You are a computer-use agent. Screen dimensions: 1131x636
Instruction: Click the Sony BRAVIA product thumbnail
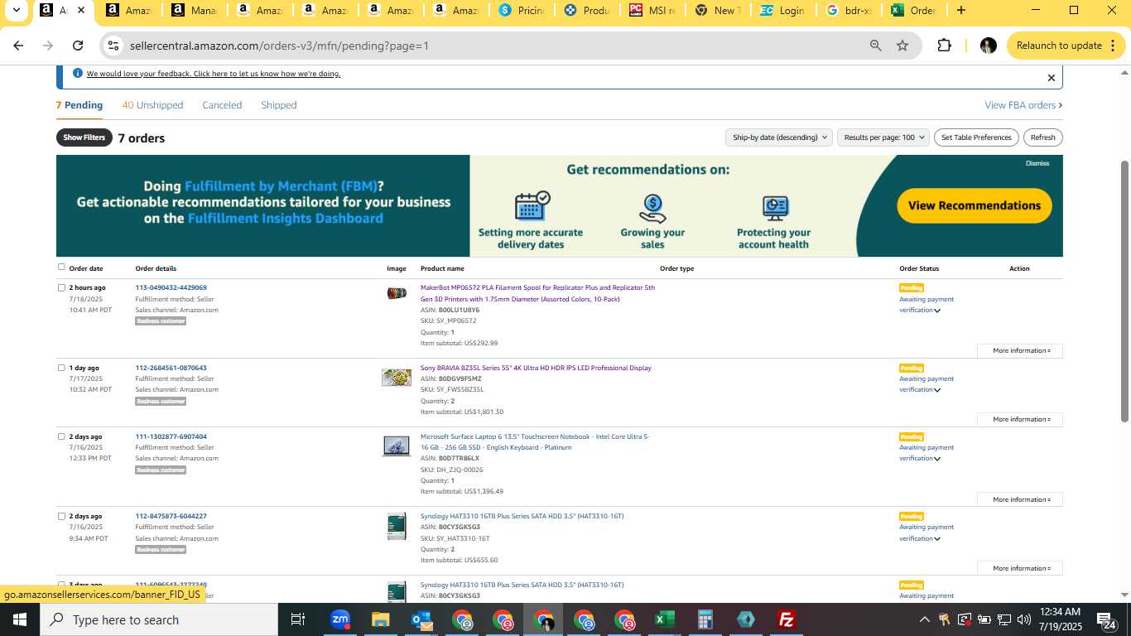point(397,378)
